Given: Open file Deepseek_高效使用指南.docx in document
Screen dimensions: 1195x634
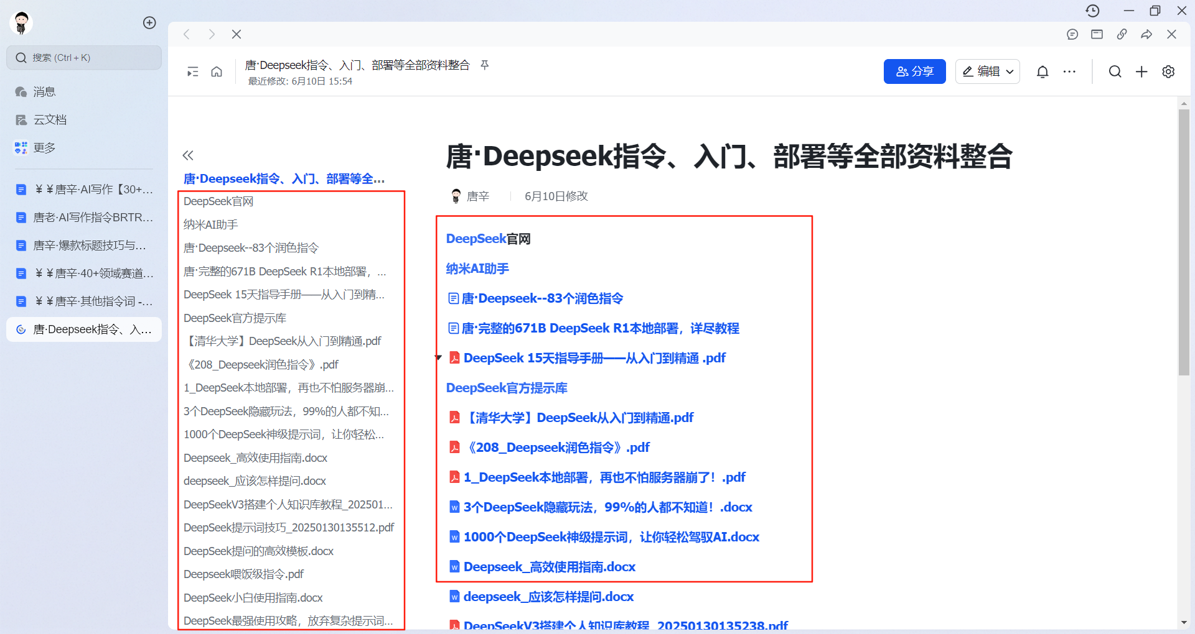Looking at the screenshot, I should point(542,567).
